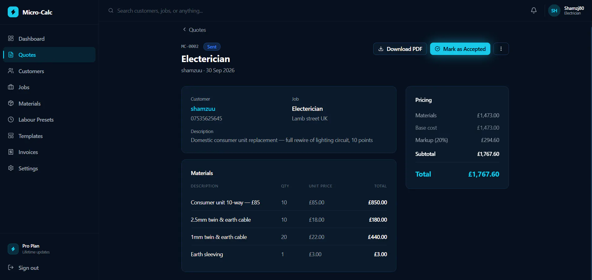
Task: Click the back chevron beside Quotes
Action: click(x=184, y=29)
